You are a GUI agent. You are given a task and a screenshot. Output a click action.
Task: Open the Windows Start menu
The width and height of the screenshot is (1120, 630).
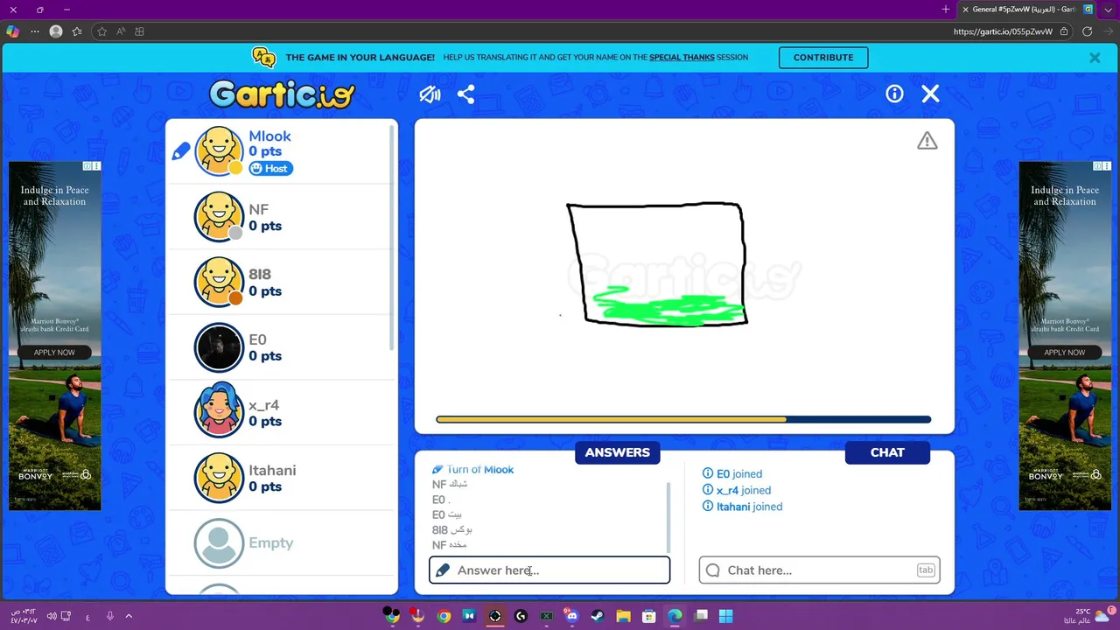click(725, 616)
